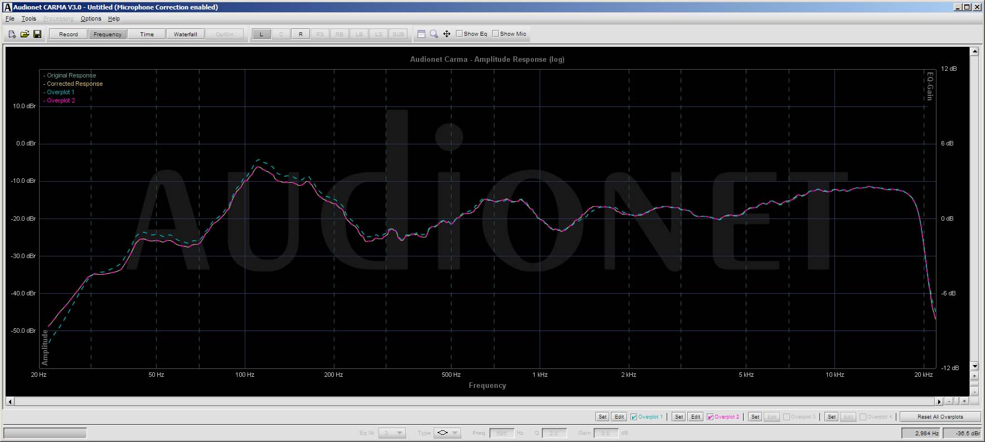
Task: Enable the Show Eq checkbox
Action: [x=459, y=33]
